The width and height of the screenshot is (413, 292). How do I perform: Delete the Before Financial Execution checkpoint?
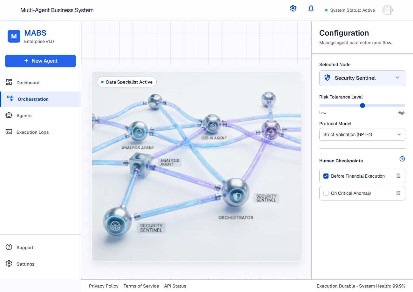pos(398,176)
